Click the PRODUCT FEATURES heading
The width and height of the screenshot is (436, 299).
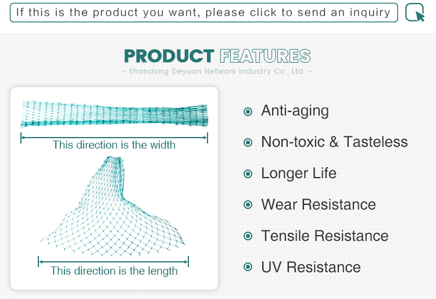(x=217, y=56)
